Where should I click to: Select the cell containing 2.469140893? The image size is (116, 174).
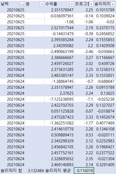(x=59, y=165)
